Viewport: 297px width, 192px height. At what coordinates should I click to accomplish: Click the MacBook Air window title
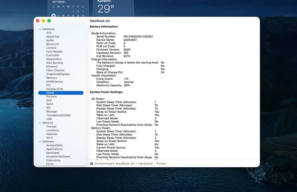(100, 21)
